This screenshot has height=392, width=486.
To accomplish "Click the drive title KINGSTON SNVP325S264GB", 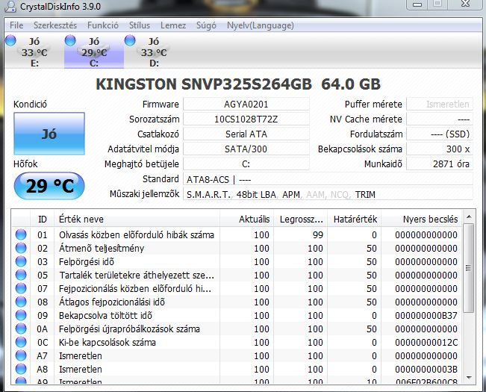I will [x=204, y=84].
